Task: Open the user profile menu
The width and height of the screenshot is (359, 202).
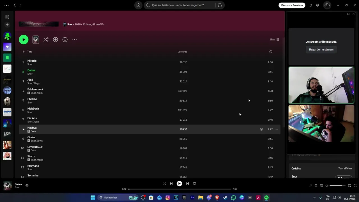Action: [327, 5]
